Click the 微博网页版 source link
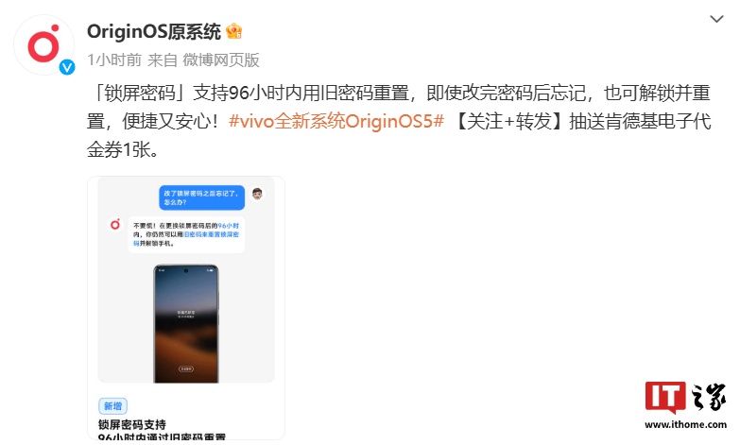740x445 pixels. [x=221, y=60]
